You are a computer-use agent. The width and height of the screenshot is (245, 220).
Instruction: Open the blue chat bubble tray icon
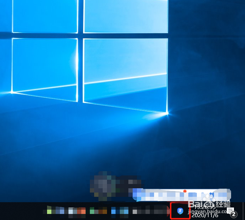[180, 211]
